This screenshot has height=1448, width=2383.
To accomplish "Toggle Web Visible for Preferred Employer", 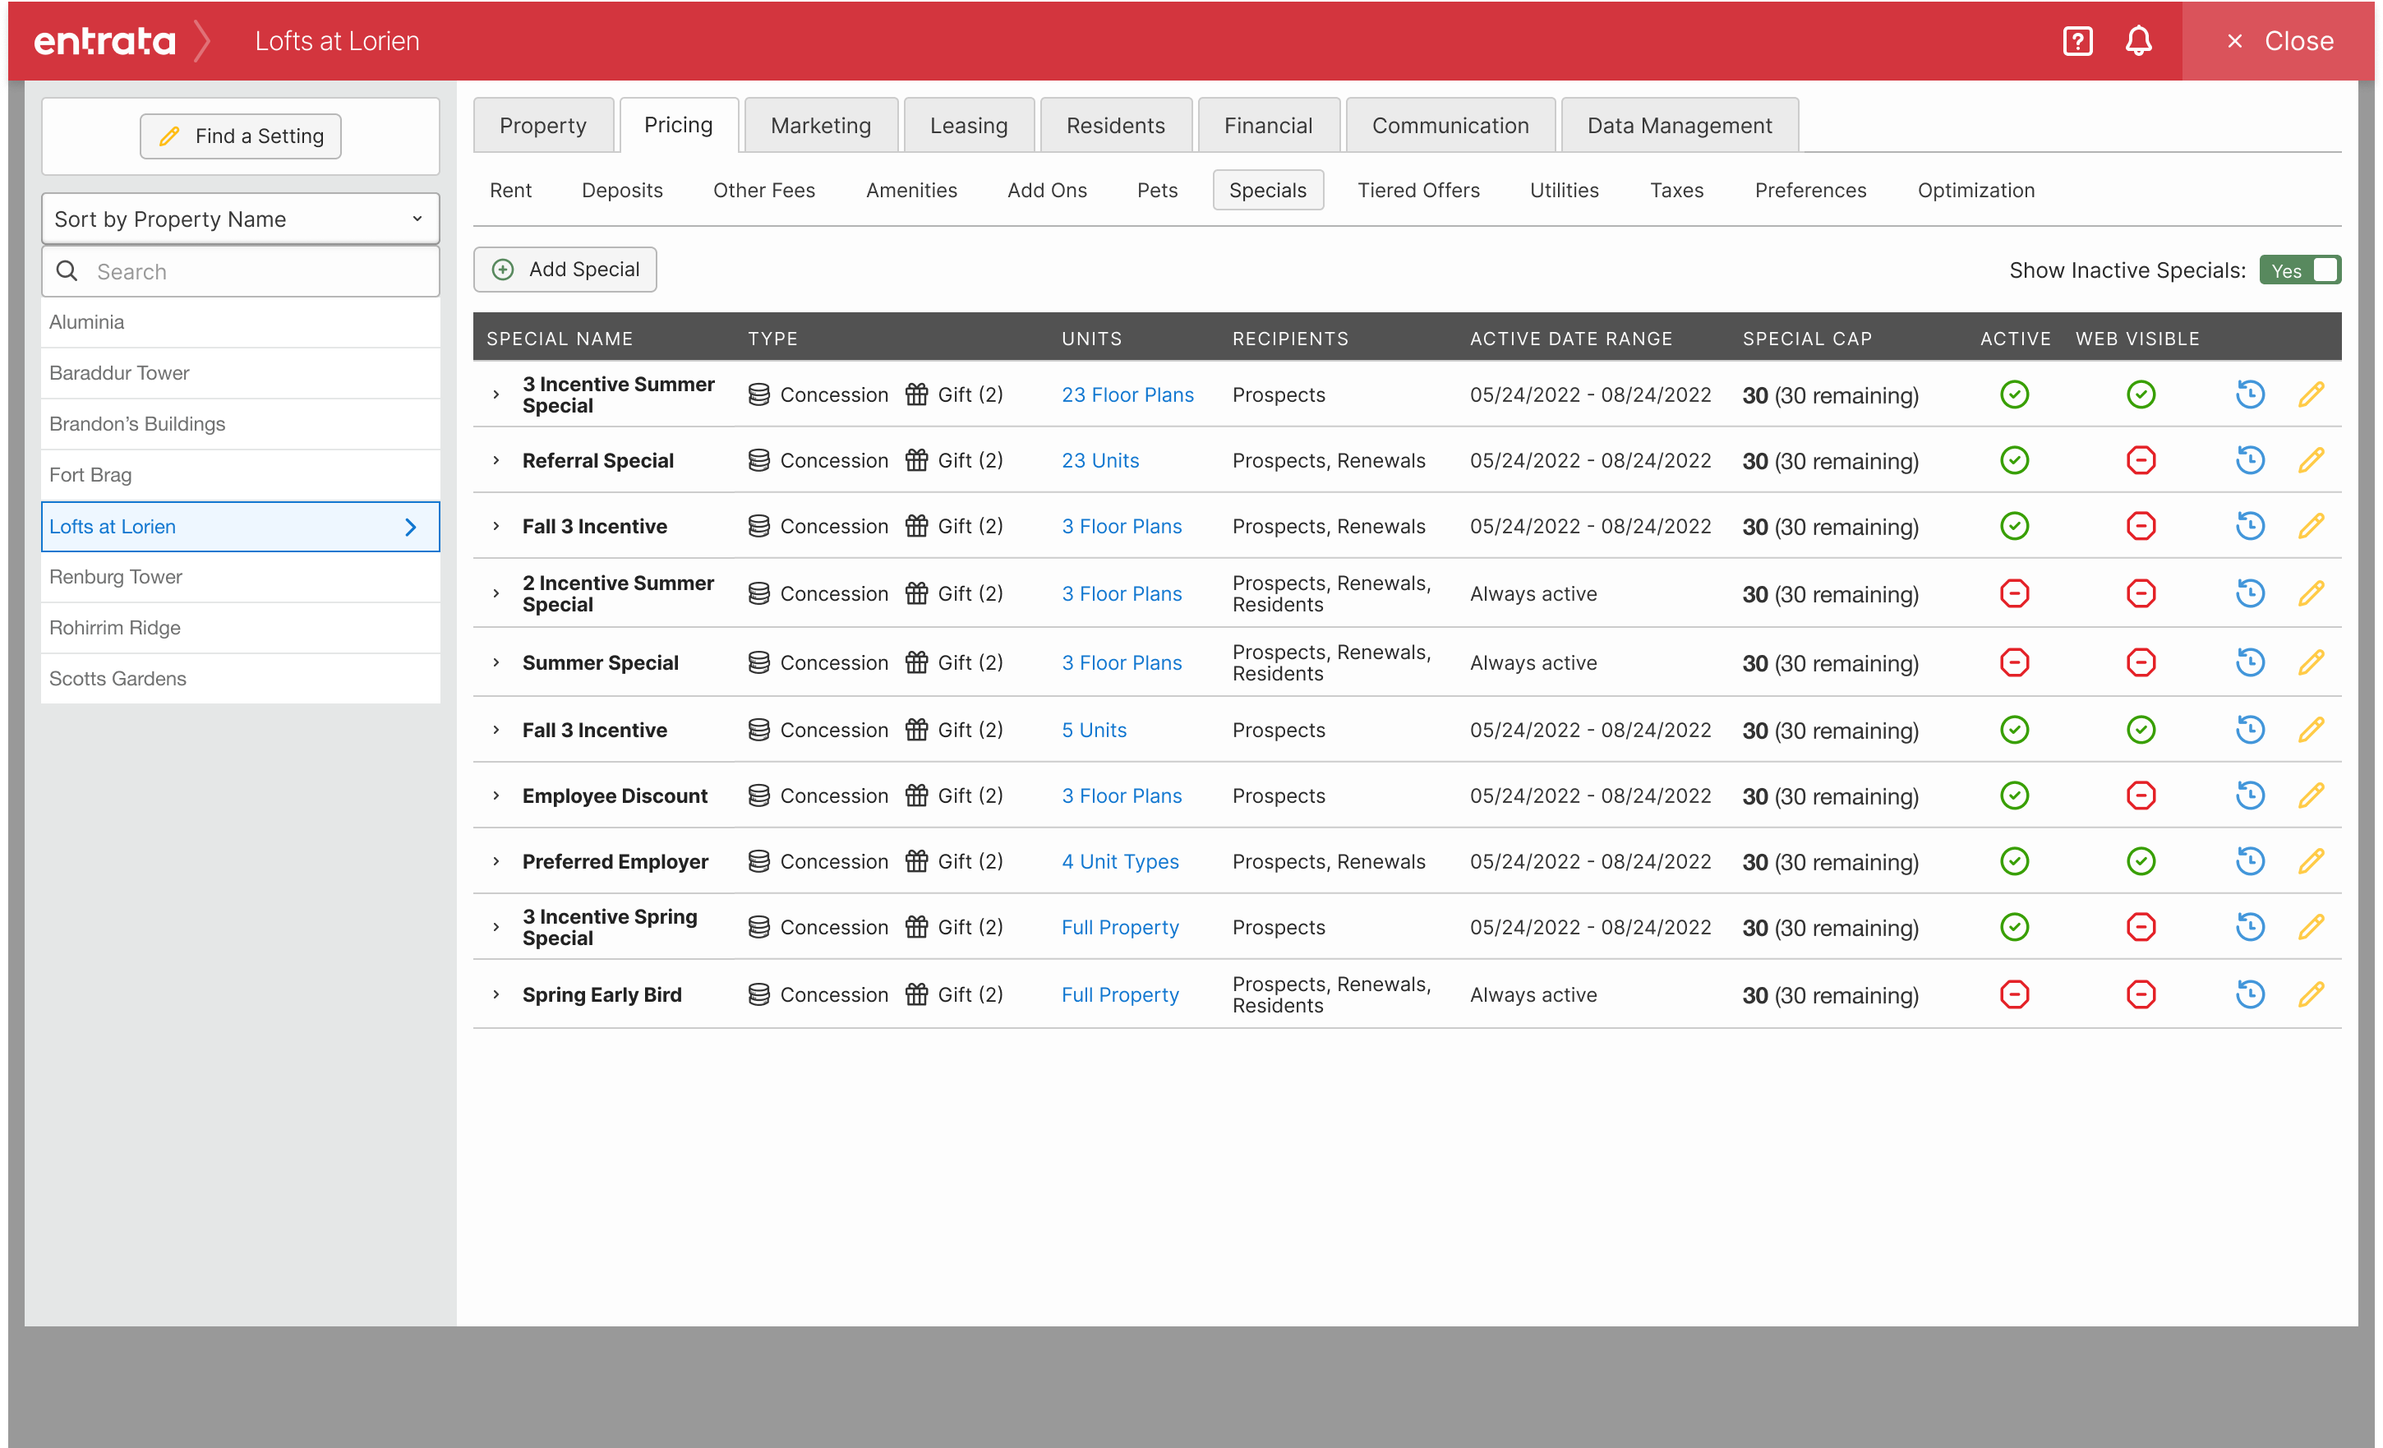I will click(x=2141, y=861).
